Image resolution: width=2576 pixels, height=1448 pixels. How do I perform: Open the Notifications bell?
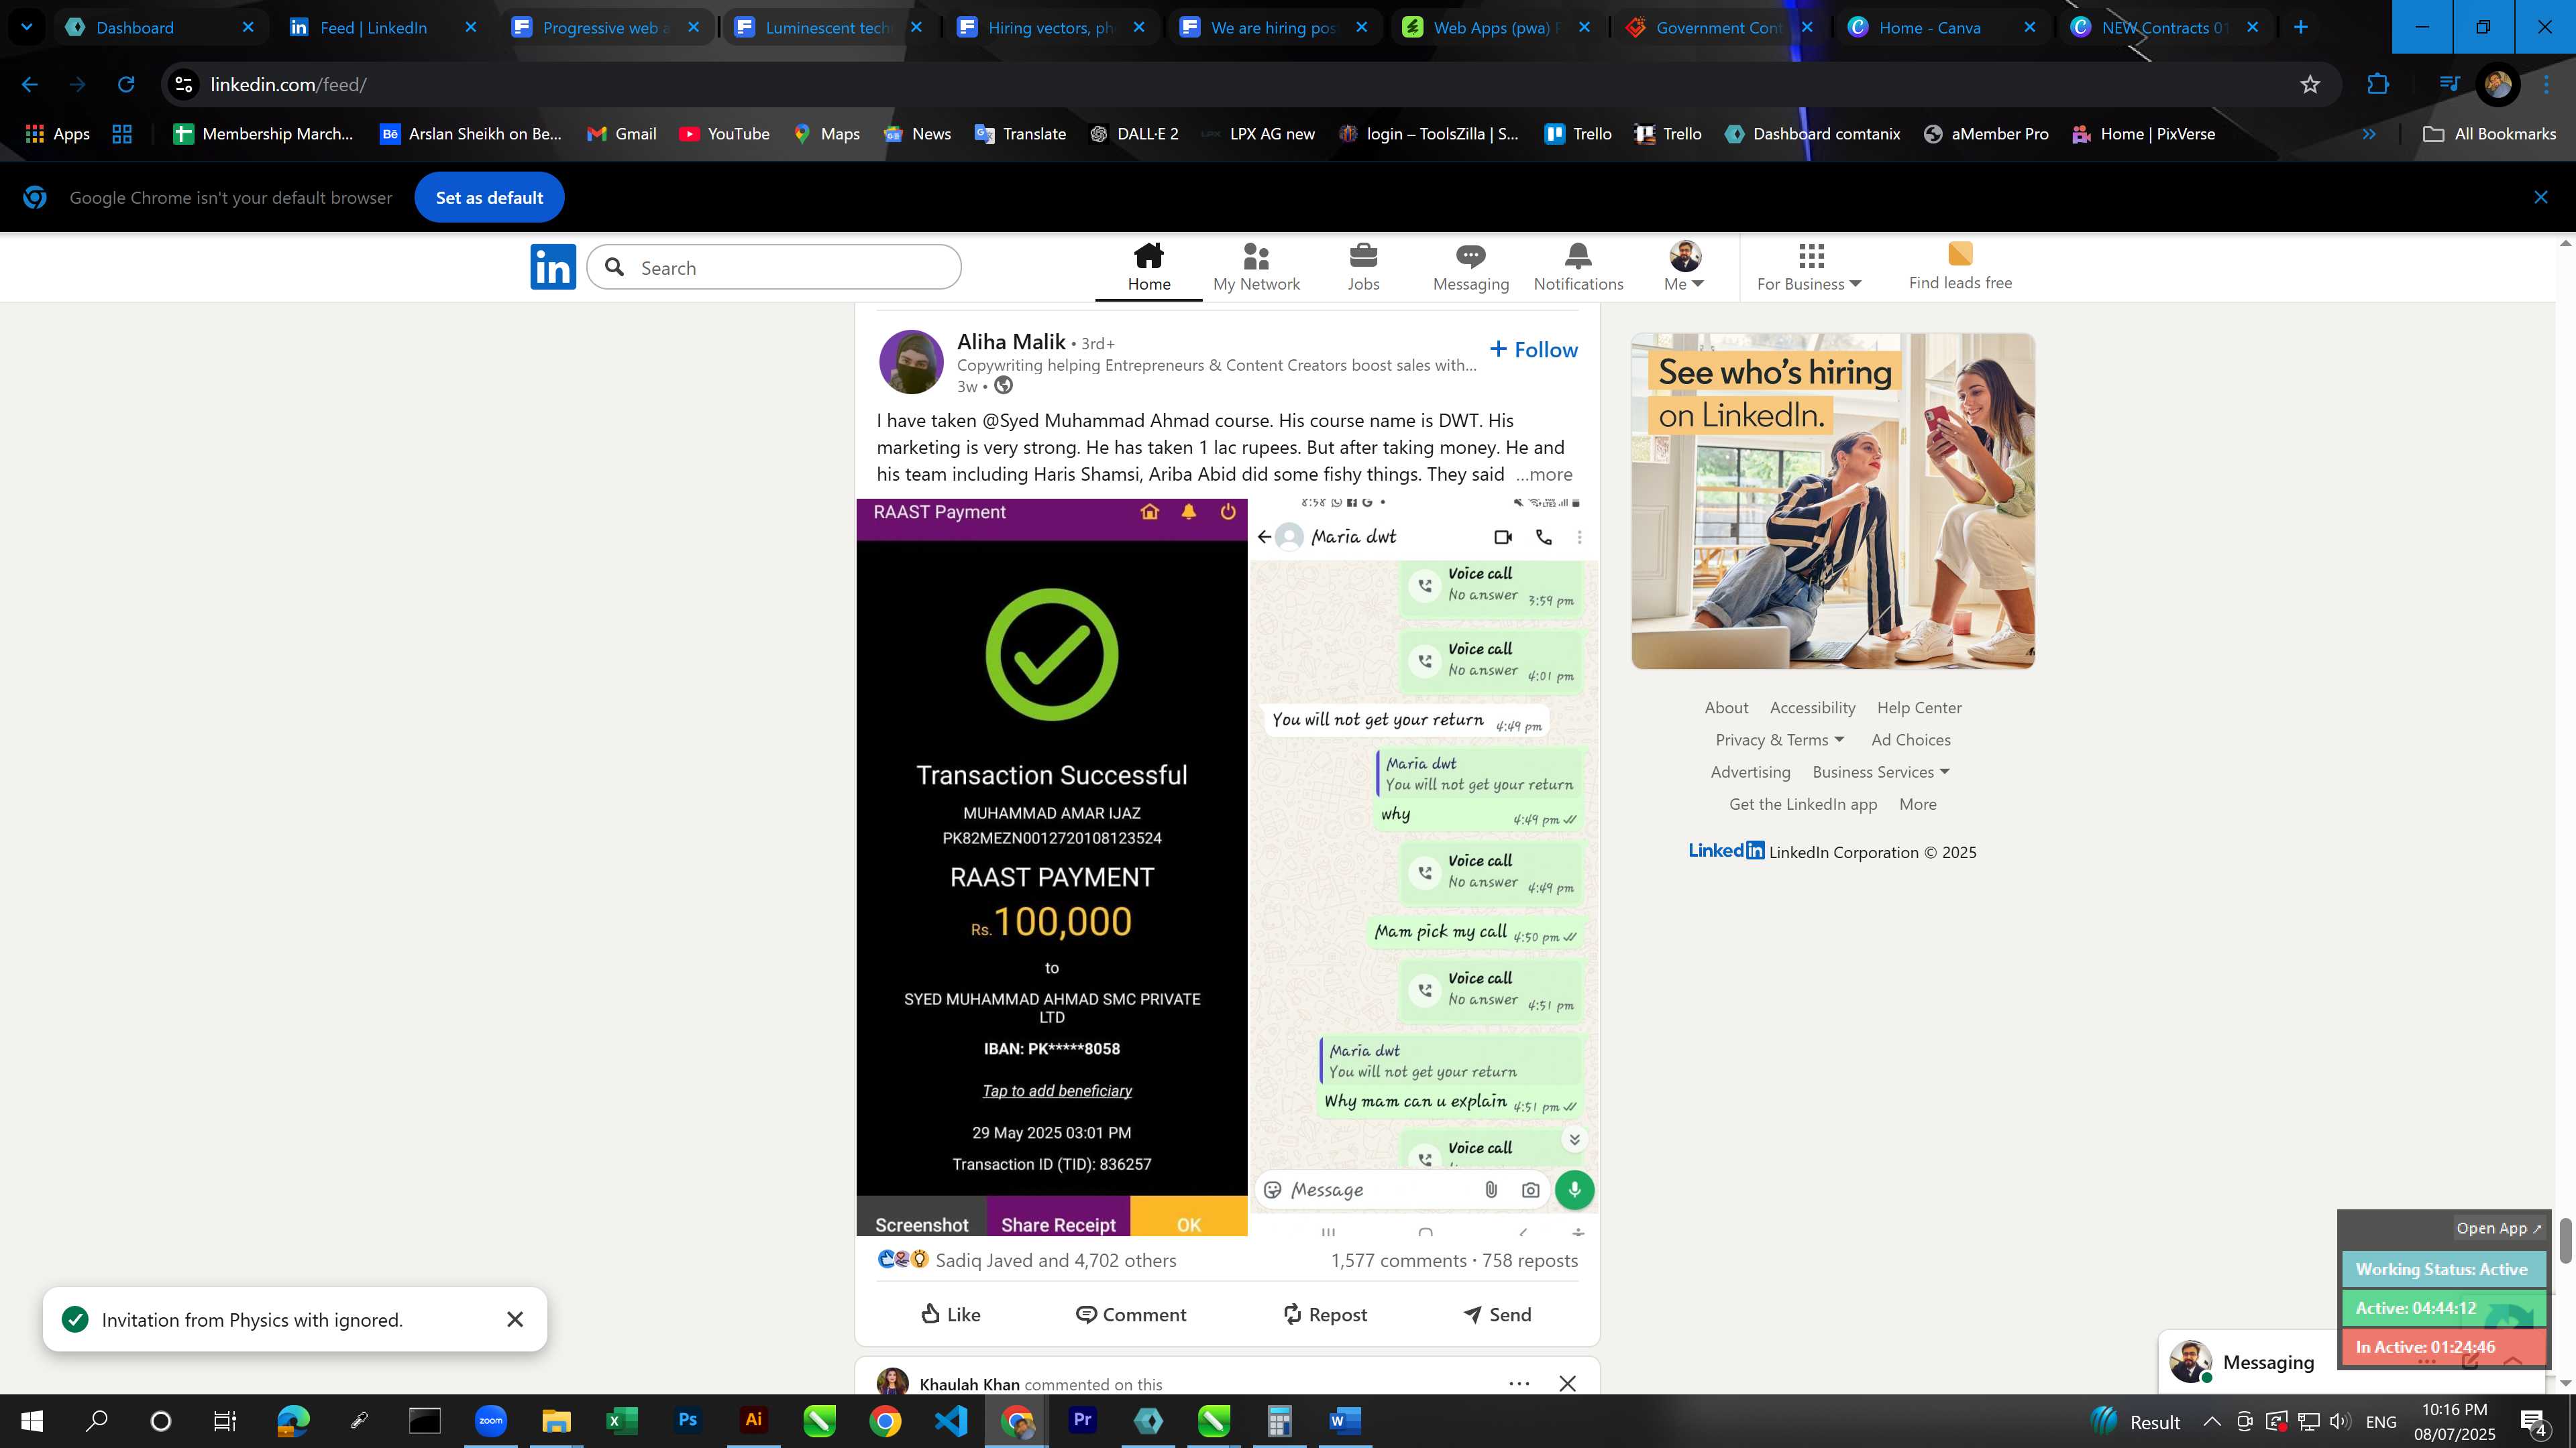[1578, 267]
